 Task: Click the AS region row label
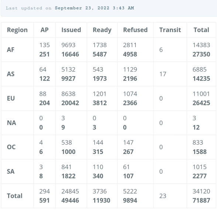pos(11,74)
